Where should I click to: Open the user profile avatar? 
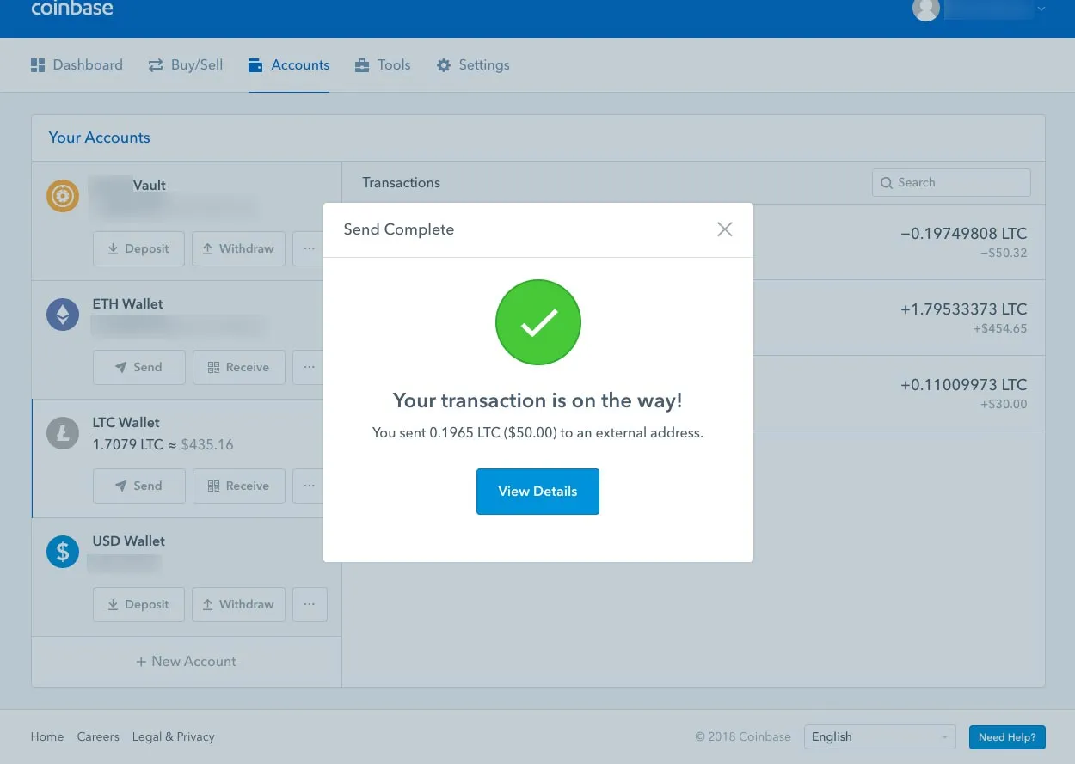click(x=925, y=9)
